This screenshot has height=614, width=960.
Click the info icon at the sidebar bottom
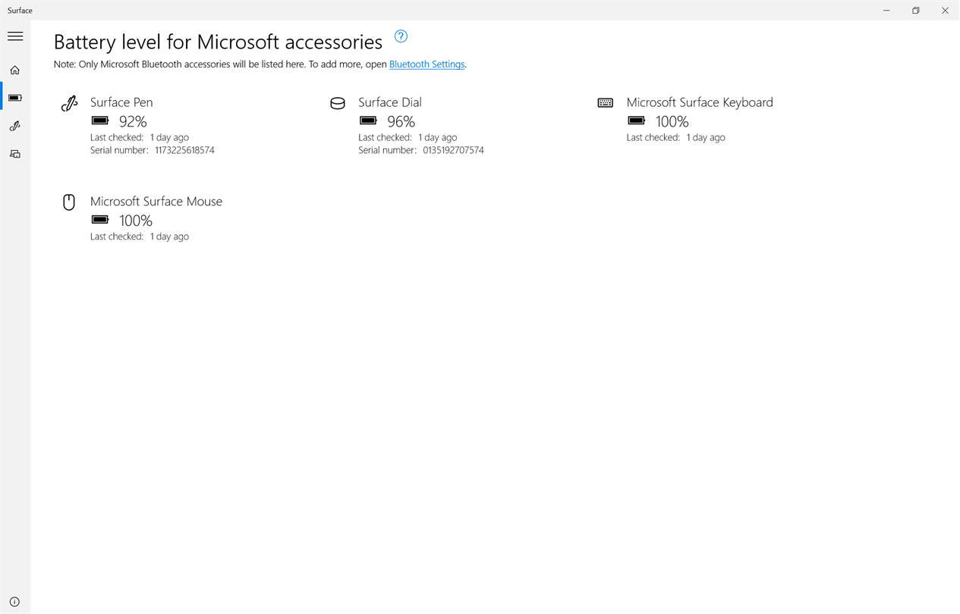[x=15, y=602]
